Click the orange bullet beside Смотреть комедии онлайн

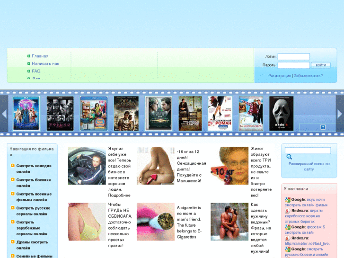pyautogui.click(x=13, y=166)
